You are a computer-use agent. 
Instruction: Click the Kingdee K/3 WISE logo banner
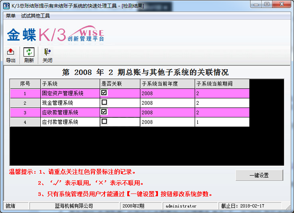(55, 35)
